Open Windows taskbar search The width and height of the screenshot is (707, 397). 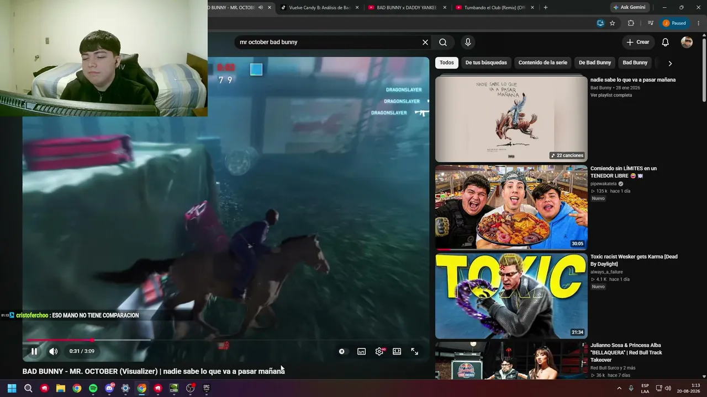28,388
